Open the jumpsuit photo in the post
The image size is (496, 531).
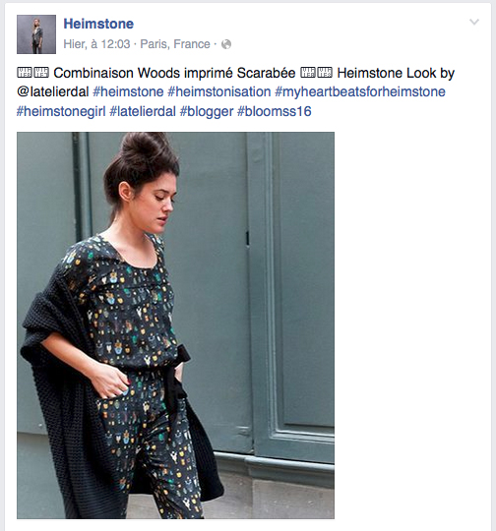pos(175,325)
